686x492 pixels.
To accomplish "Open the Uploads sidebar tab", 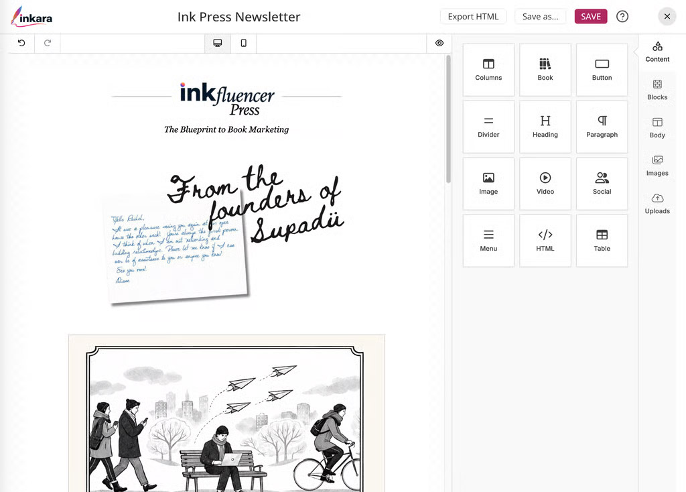I will pos(657,204).
